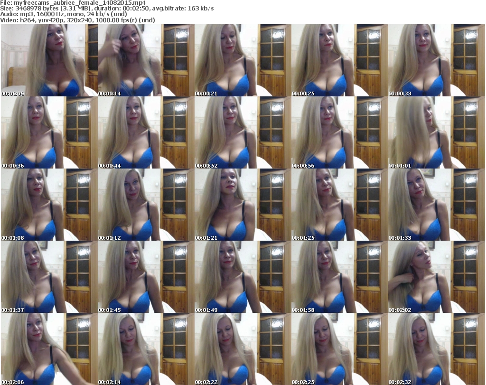Open the thumbnail stamped 00:01:58
486x385 pixels.
pyautogui.click(x=340, y=276)
